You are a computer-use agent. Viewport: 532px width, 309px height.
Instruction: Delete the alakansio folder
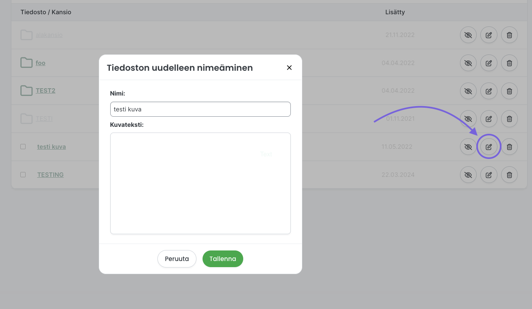[509, 35]
